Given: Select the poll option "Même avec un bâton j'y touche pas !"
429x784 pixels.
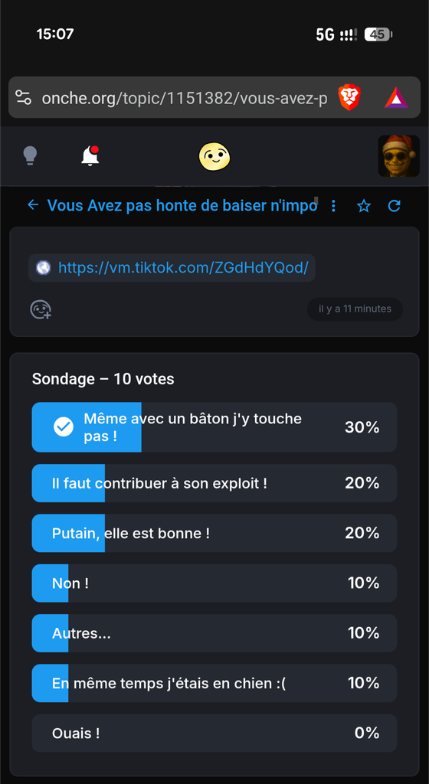Looking at the screenshot, I should [215, 427].
